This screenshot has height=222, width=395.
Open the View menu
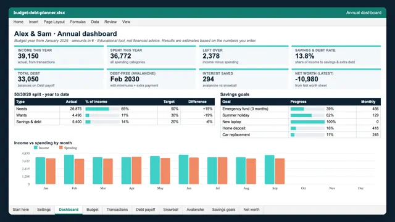(126, 22)
